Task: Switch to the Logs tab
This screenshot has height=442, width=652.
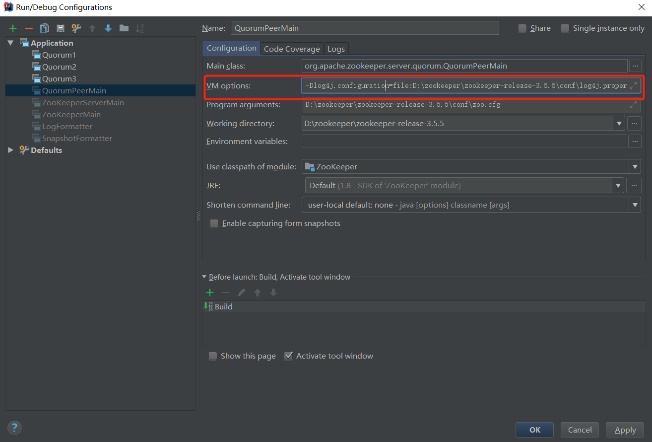Action: pyautogui.click(x=336, y=49)
